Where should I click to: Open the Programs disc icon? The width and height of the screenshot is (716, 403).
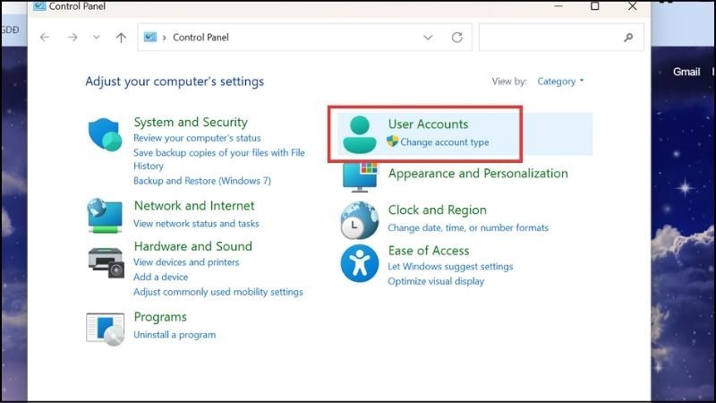pyautogui.click(x=105, y=329)
